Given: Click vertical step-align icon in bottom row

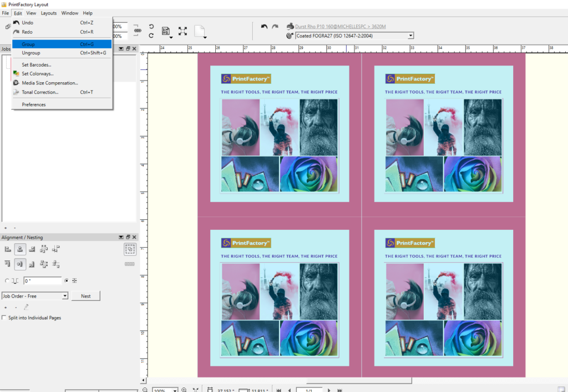Looking at the screenshot, I should click(x=56, y=264).
